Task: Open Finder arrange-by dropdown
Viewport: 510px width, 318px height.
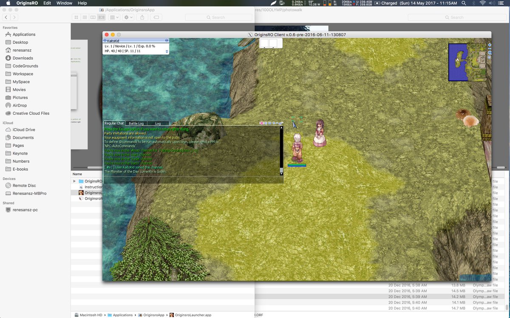Action: (x=114, y=17)
